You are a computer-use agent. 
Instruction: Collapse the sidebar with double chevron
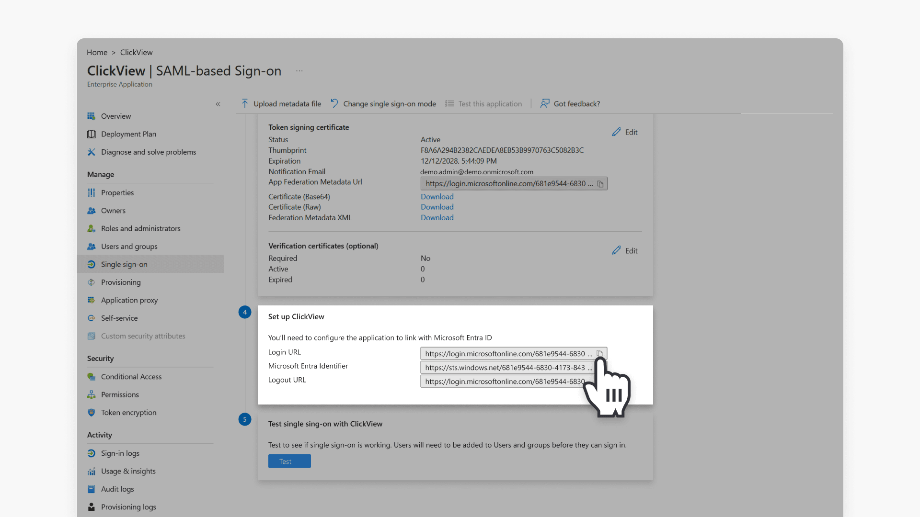(x=218, y=104)
